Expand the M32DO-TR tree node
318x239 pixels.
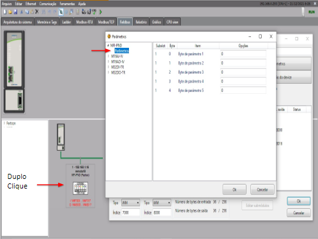109,73
